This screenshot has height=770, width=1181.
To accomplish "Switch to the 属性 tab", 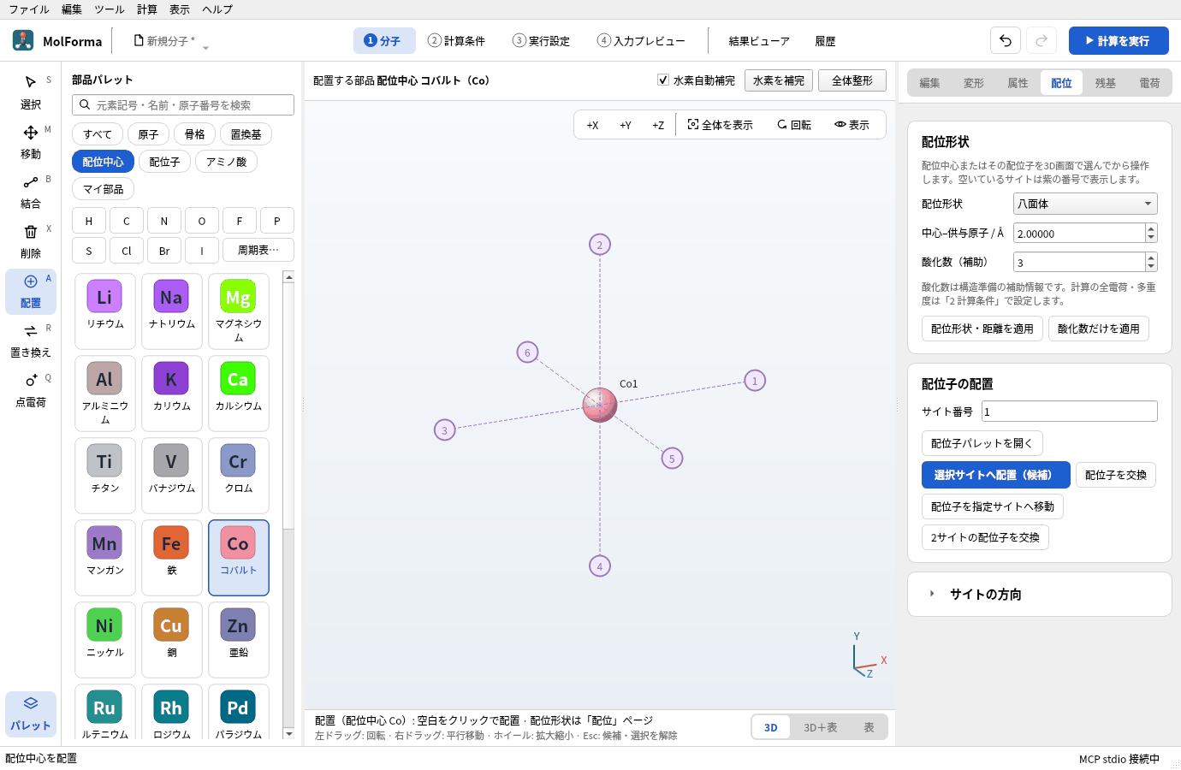I will [x=1018, y=83].
